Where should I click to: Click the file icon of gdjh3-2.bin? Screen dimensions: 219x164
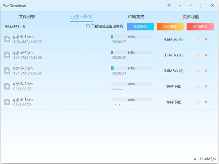[x=7, y=86]
